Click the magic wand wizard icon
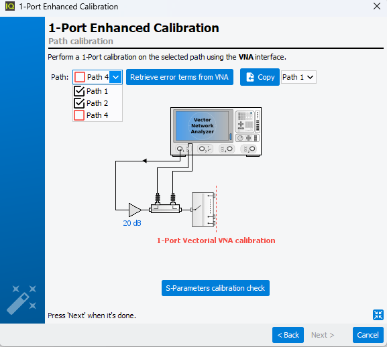 21,299
